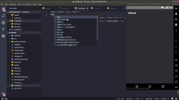179x100 pixels.
Task: Change encoding via UTF-8 status item
Action: (137, 99)
